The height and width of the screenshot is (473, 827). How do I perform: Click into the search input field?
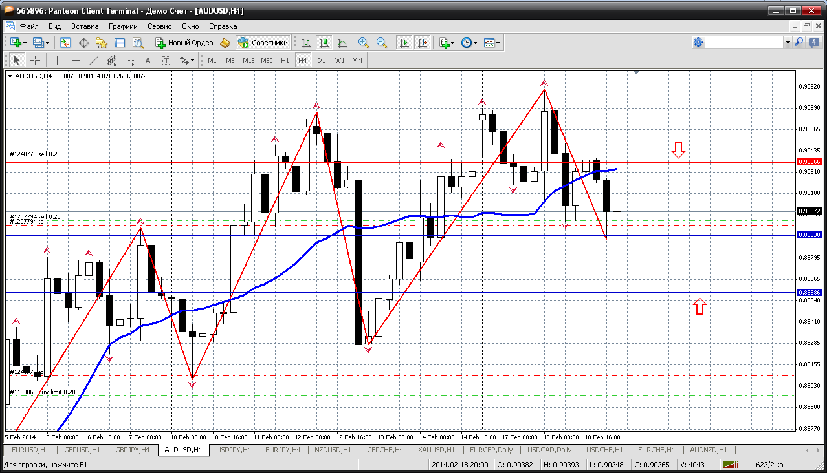tap(744, 43)
